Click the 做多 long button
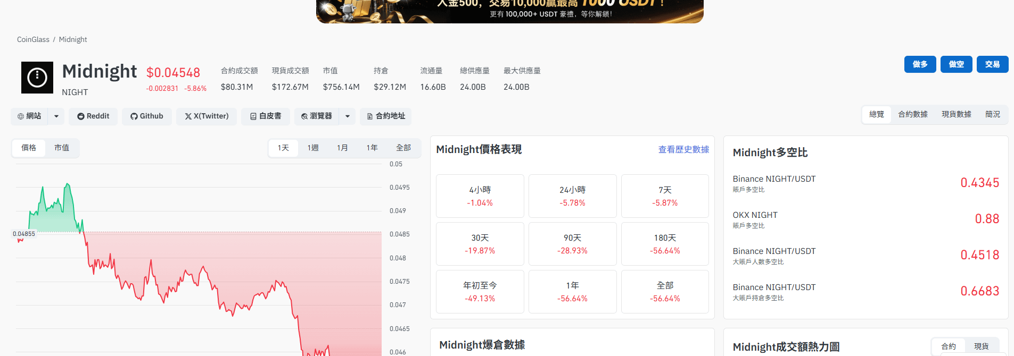The height and width of the screenshot is (356, 1014). point(920,64)
